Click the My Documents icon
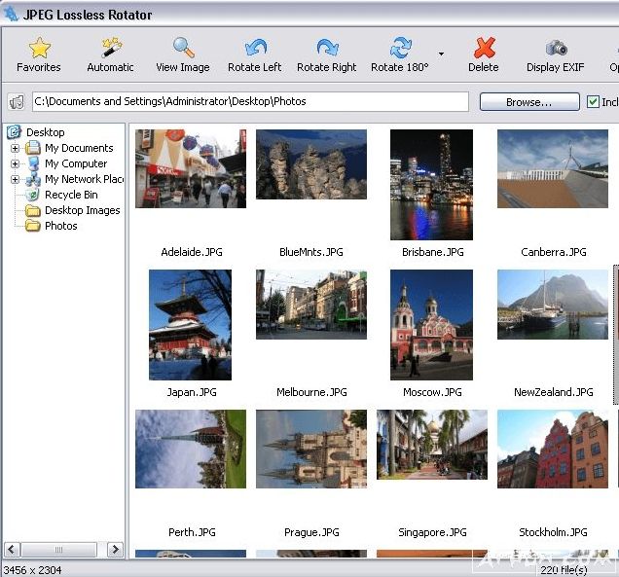 point(33,148)
